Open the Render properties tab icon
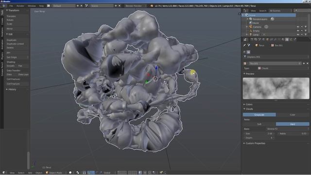Image resolution: width=311 pixels, height=175 pixels. 252,39
